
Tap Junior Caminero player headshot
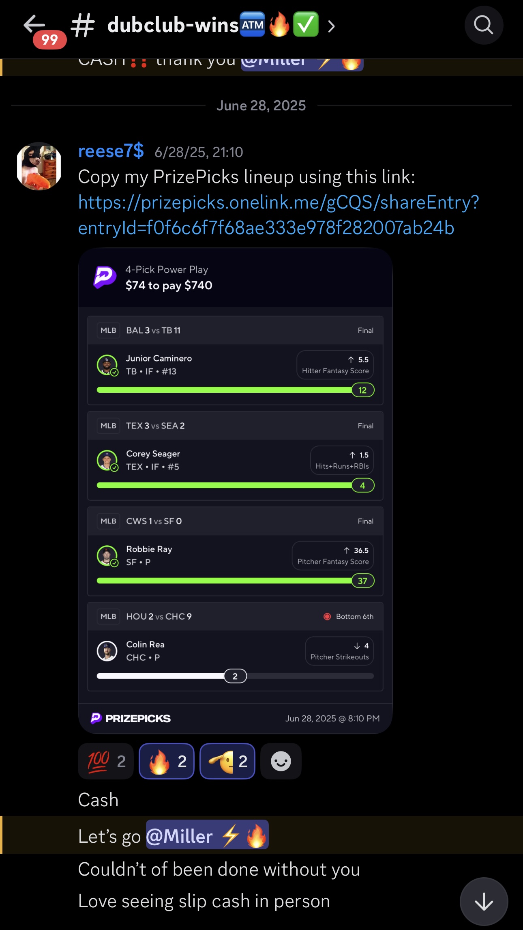pos(107,365)
